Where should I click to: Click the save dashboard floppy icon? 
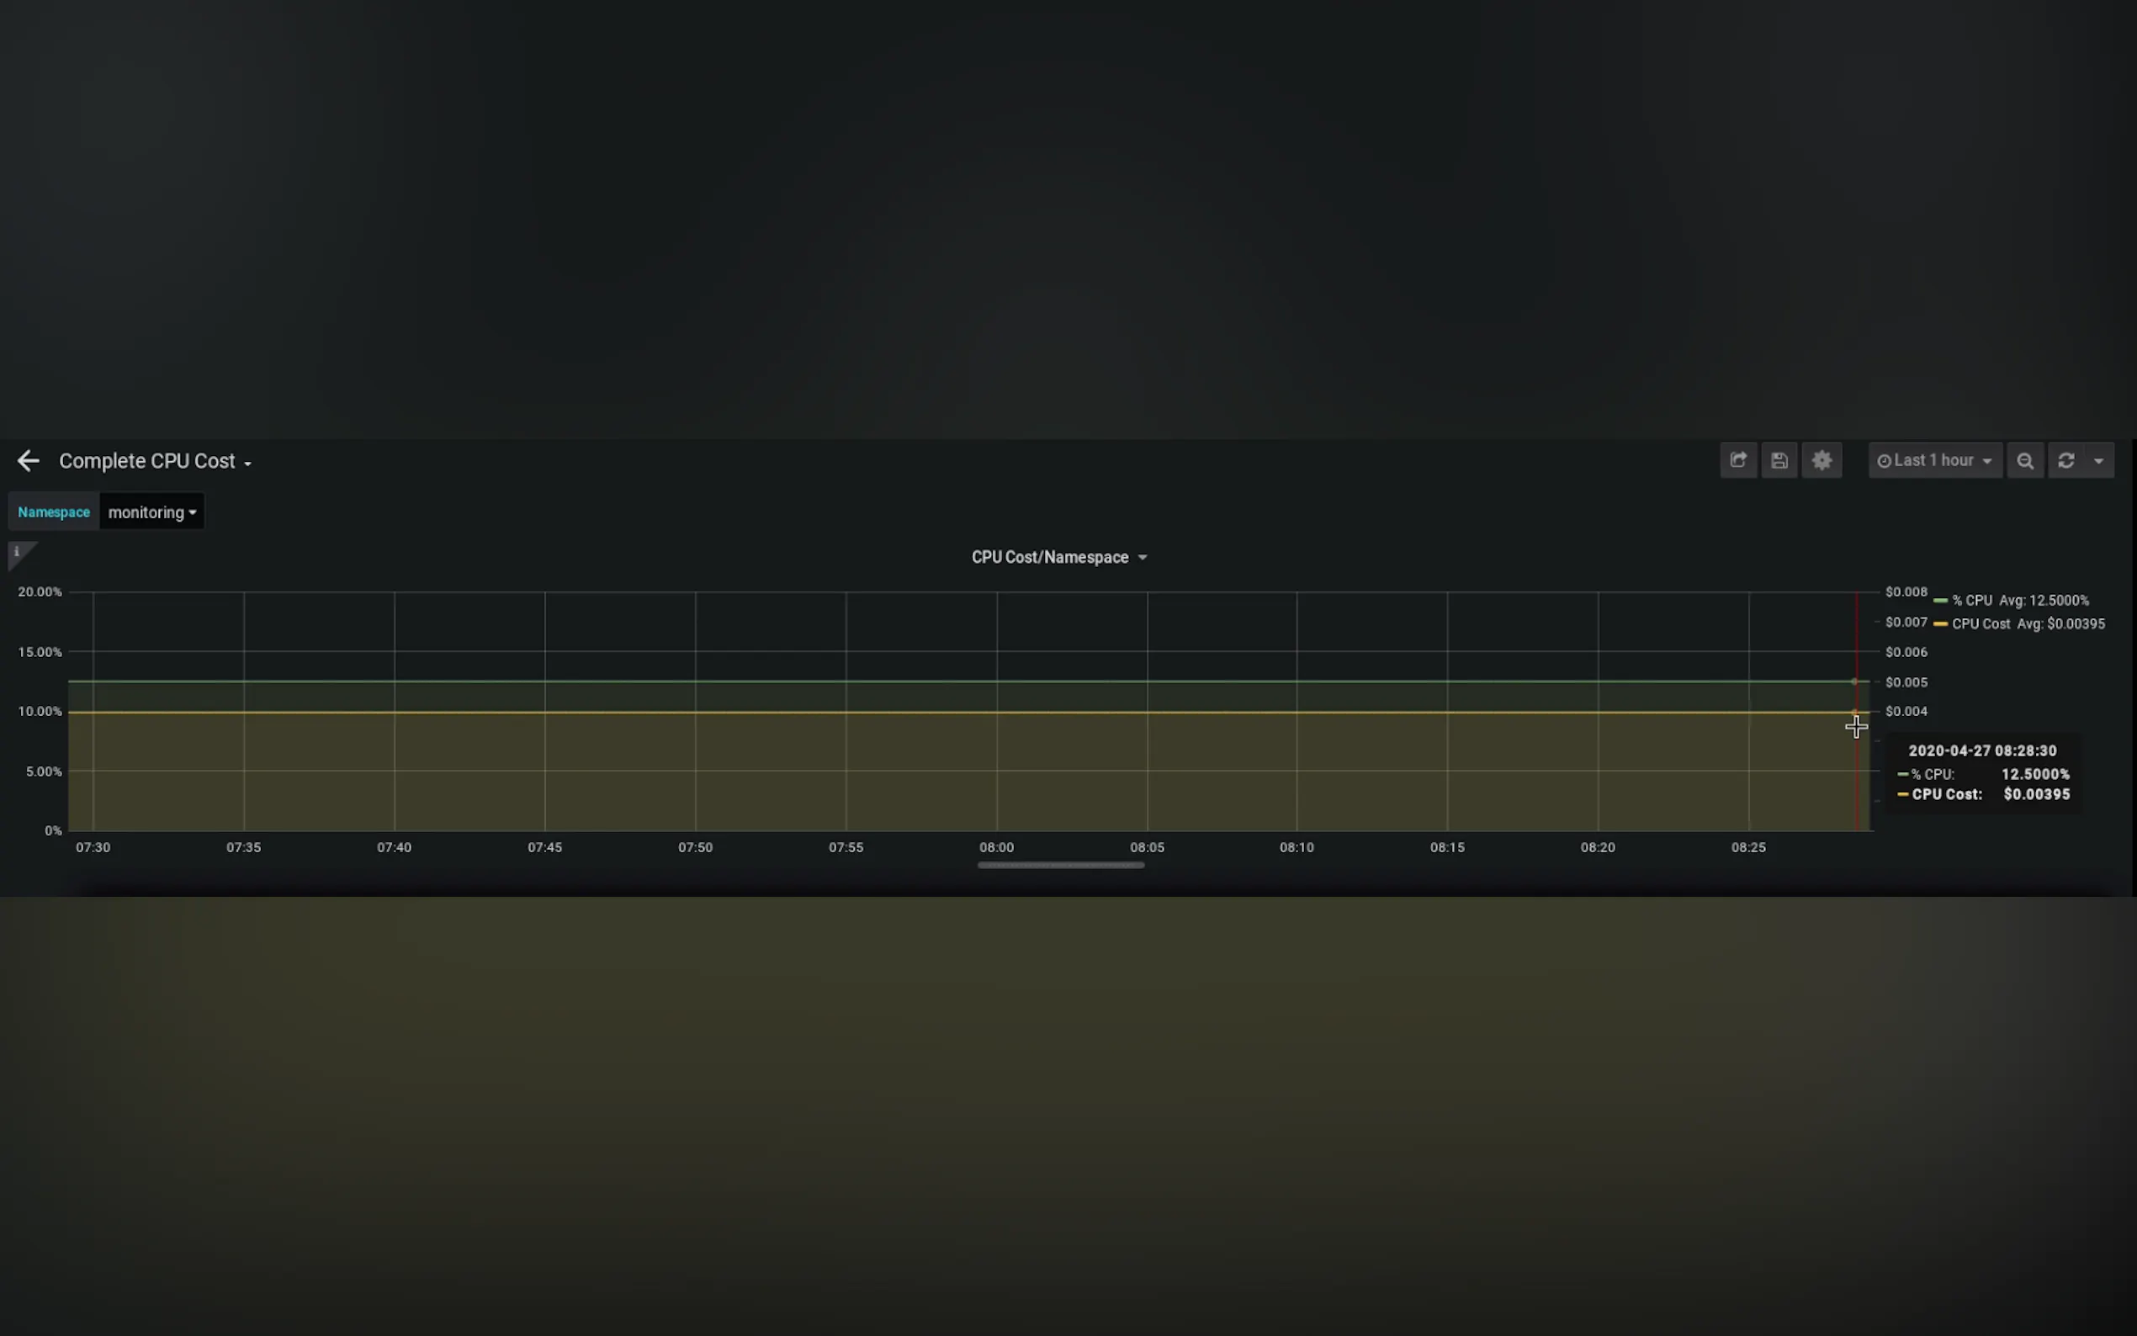tap(1779, 460)
